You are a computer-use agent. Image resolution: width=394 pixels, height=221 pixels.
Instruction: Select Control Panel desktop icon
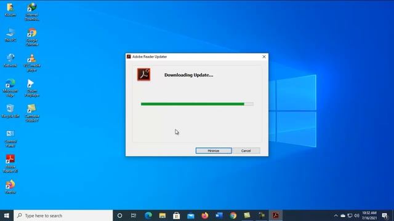[10, 139]
